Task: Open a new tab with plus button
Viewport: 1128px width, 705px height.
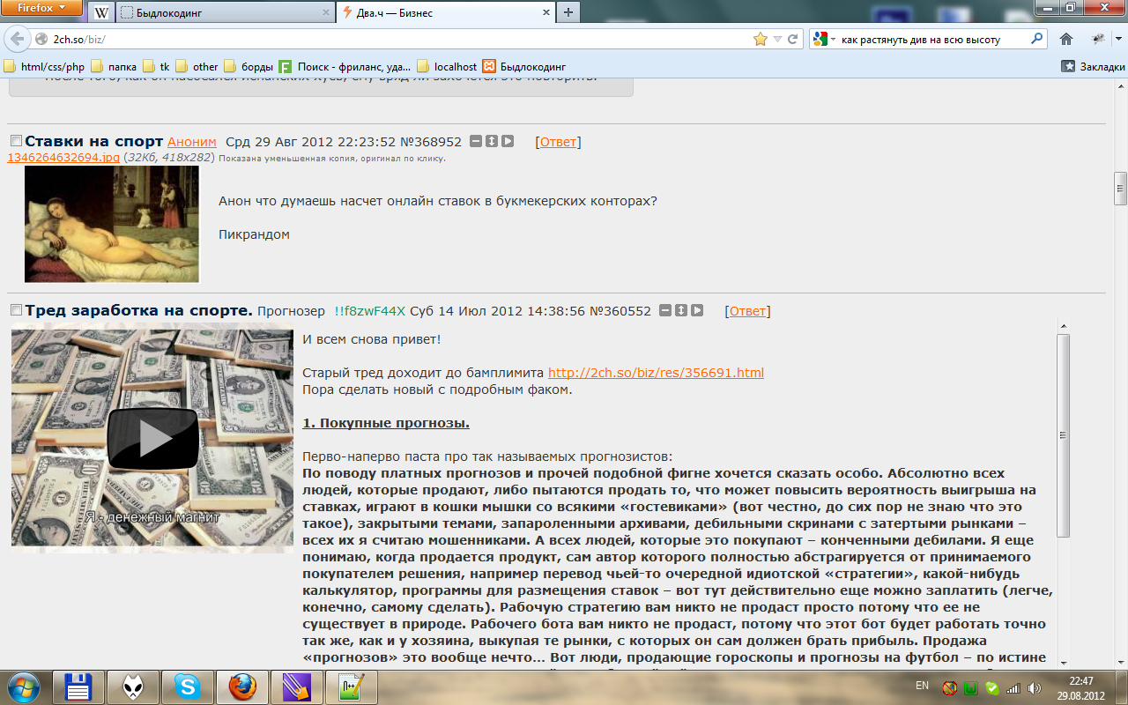Action: tap(568, 12)
